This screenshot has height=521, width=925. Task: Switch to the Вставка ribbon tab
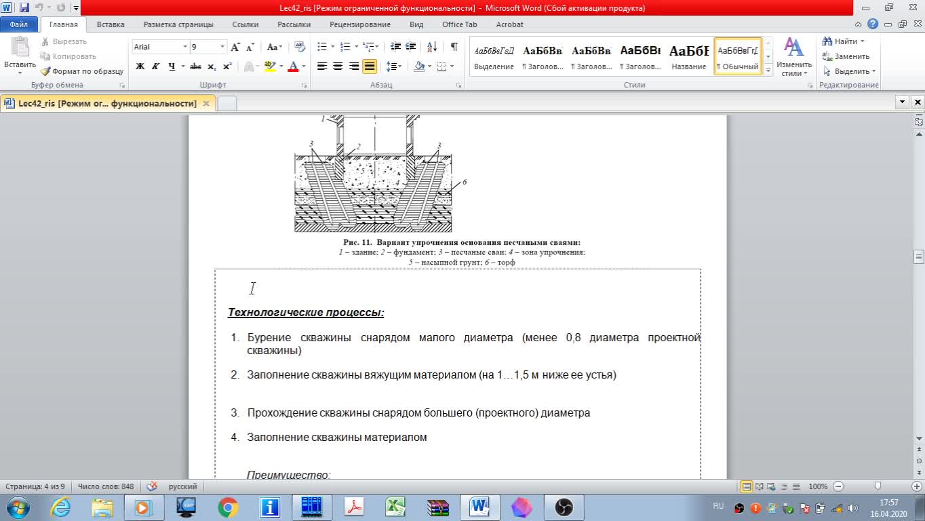111,24
